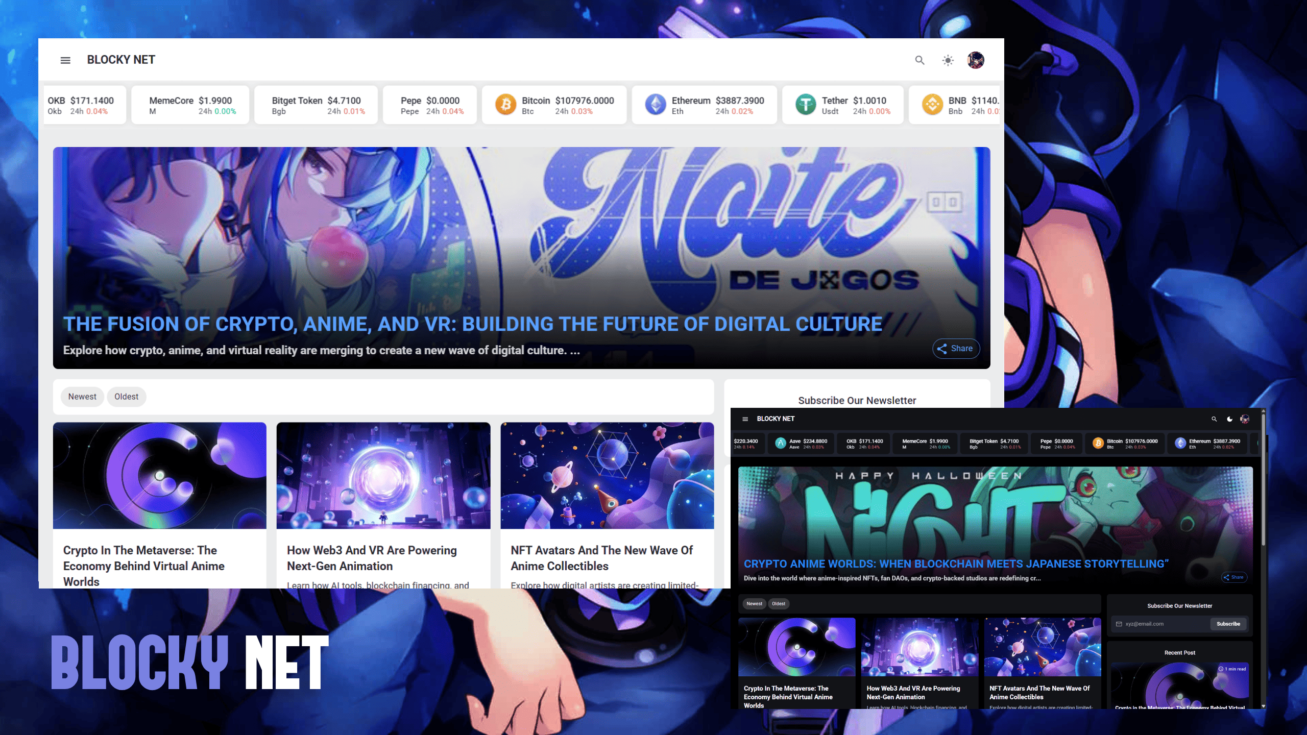Image resolution: width=1307 pixels, height=735 pixels.
Task: Click the Ethereum coin icon in ticker
Action: [x=656, y=105]
